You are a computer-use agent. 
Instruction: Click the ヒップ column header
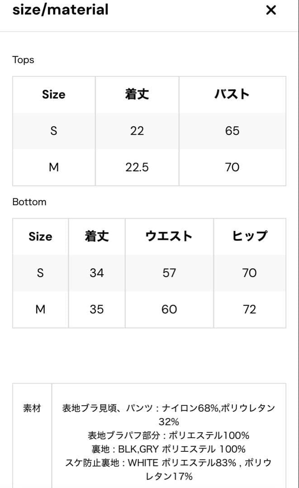click(x=250, y=236)
